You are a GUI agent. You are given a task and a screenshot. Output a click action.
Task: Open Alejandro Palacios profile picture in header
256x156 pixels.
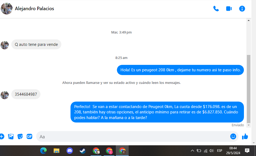pyautogui.click(x=6, y=9)
